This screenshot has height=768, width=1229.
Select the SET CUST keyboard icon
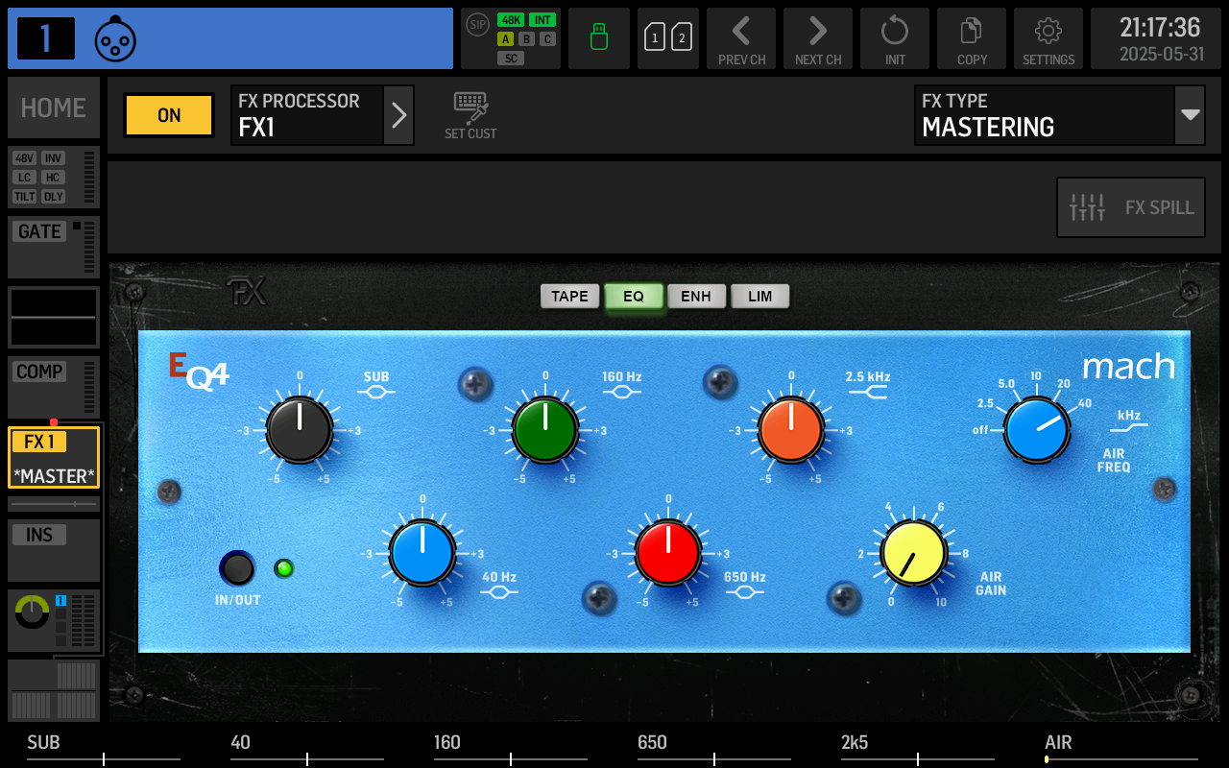click(470, 114)
